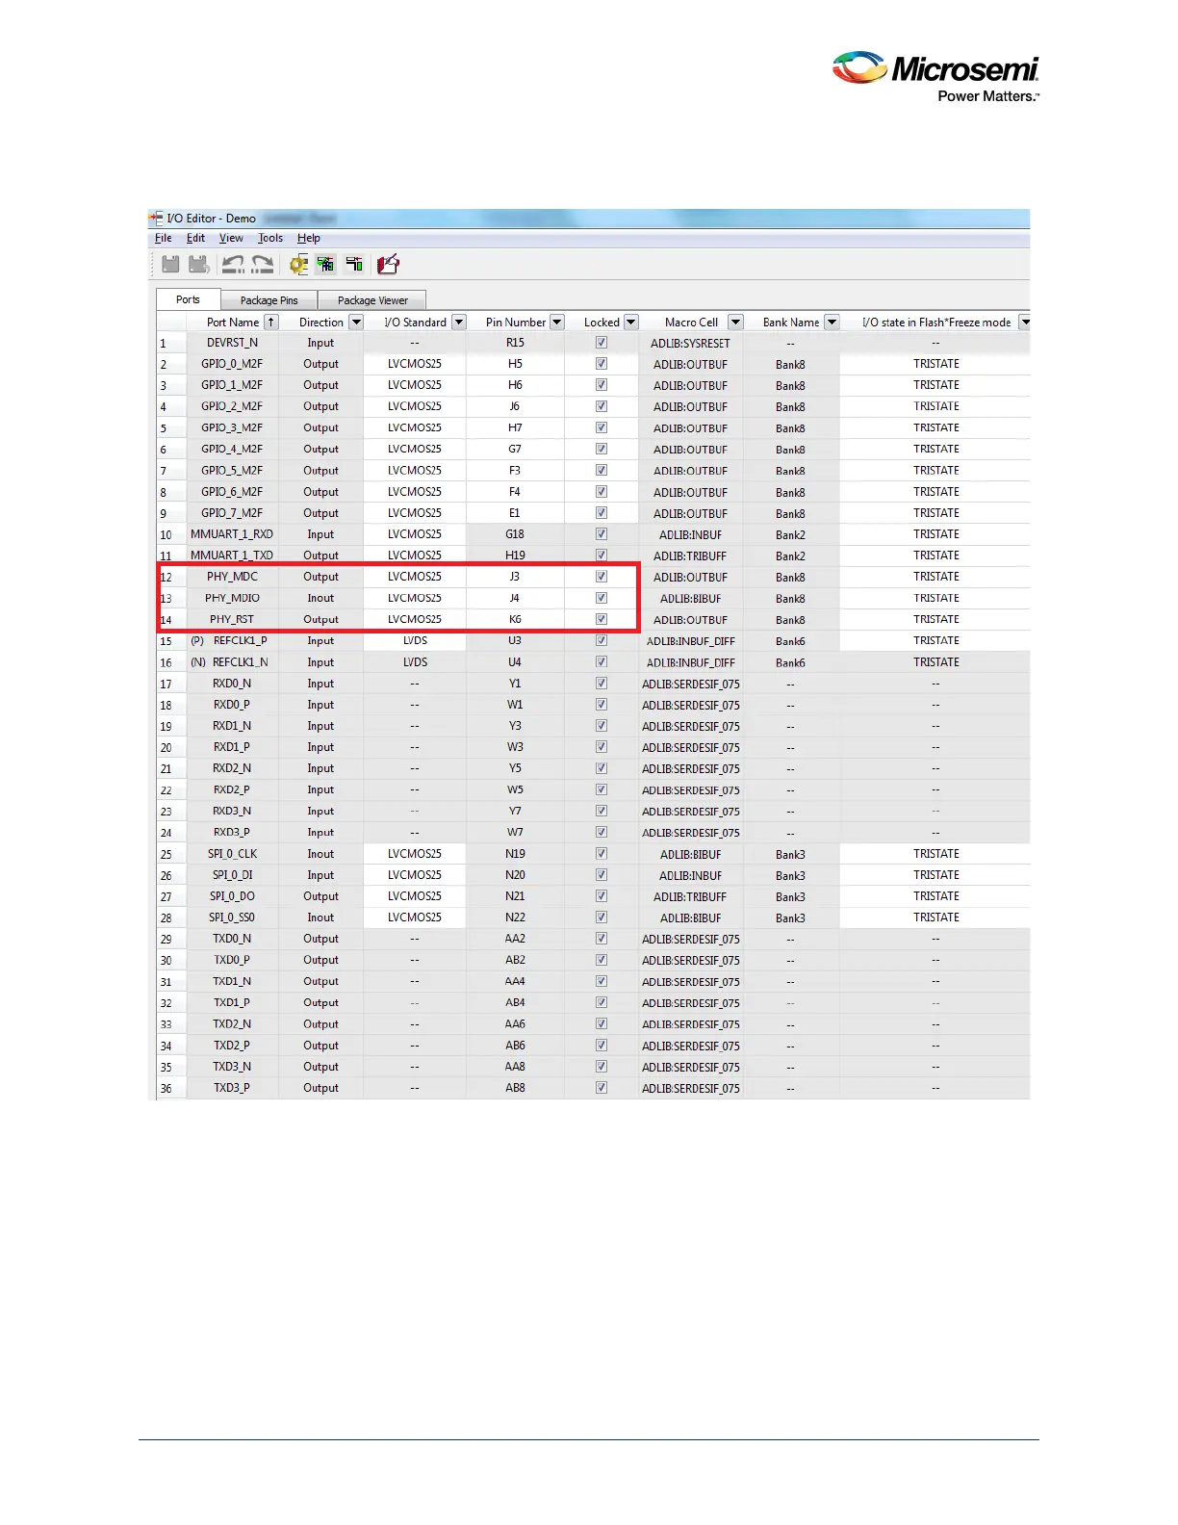Open the Direction column filter dropdown
This screenshot has height=1525, width=1178.
point(356,323)
